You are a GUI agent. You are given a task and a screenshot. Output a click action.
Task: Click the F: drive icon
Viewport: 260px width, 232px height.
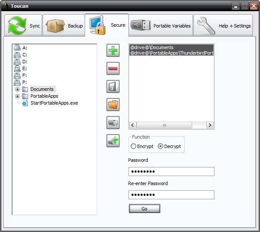[17, 75]
